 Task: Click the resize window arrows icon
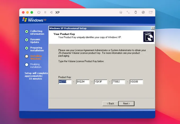(128, 12)
